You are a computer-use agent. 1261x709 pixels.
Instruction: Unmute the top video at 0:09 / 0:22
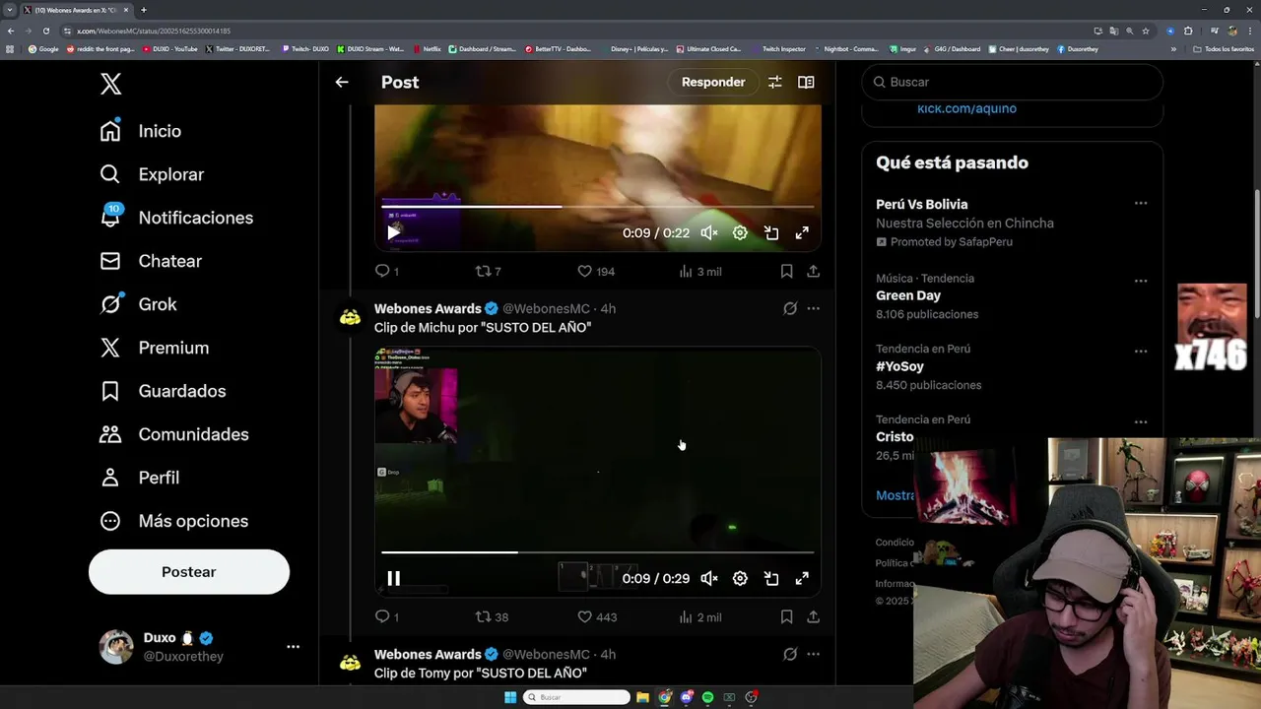(709, 233)
